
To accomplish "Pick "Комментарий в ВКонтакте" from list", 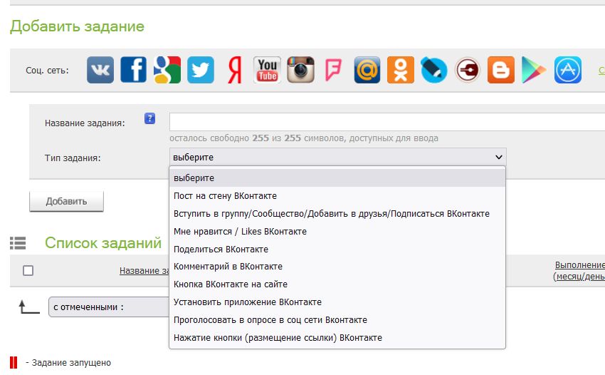I will point(228,267).
